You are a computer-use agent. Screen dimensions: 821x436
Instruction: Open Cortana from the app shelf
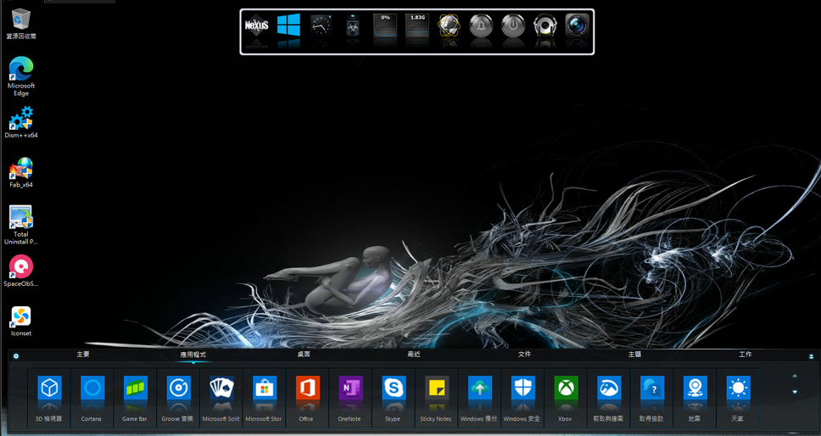(92, 389)
